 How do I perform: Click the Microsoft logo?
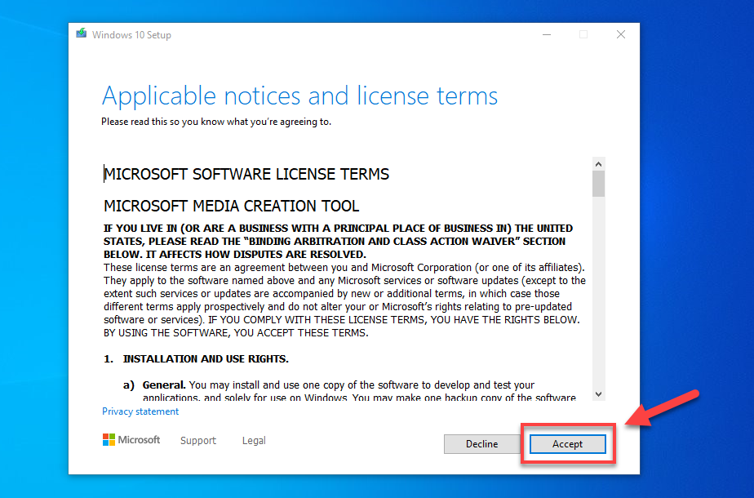tap(131, 440)
